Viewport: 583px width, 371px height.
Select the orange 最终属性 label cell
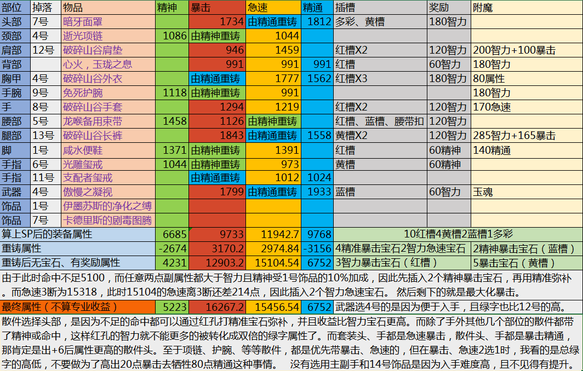click(78, 307)
